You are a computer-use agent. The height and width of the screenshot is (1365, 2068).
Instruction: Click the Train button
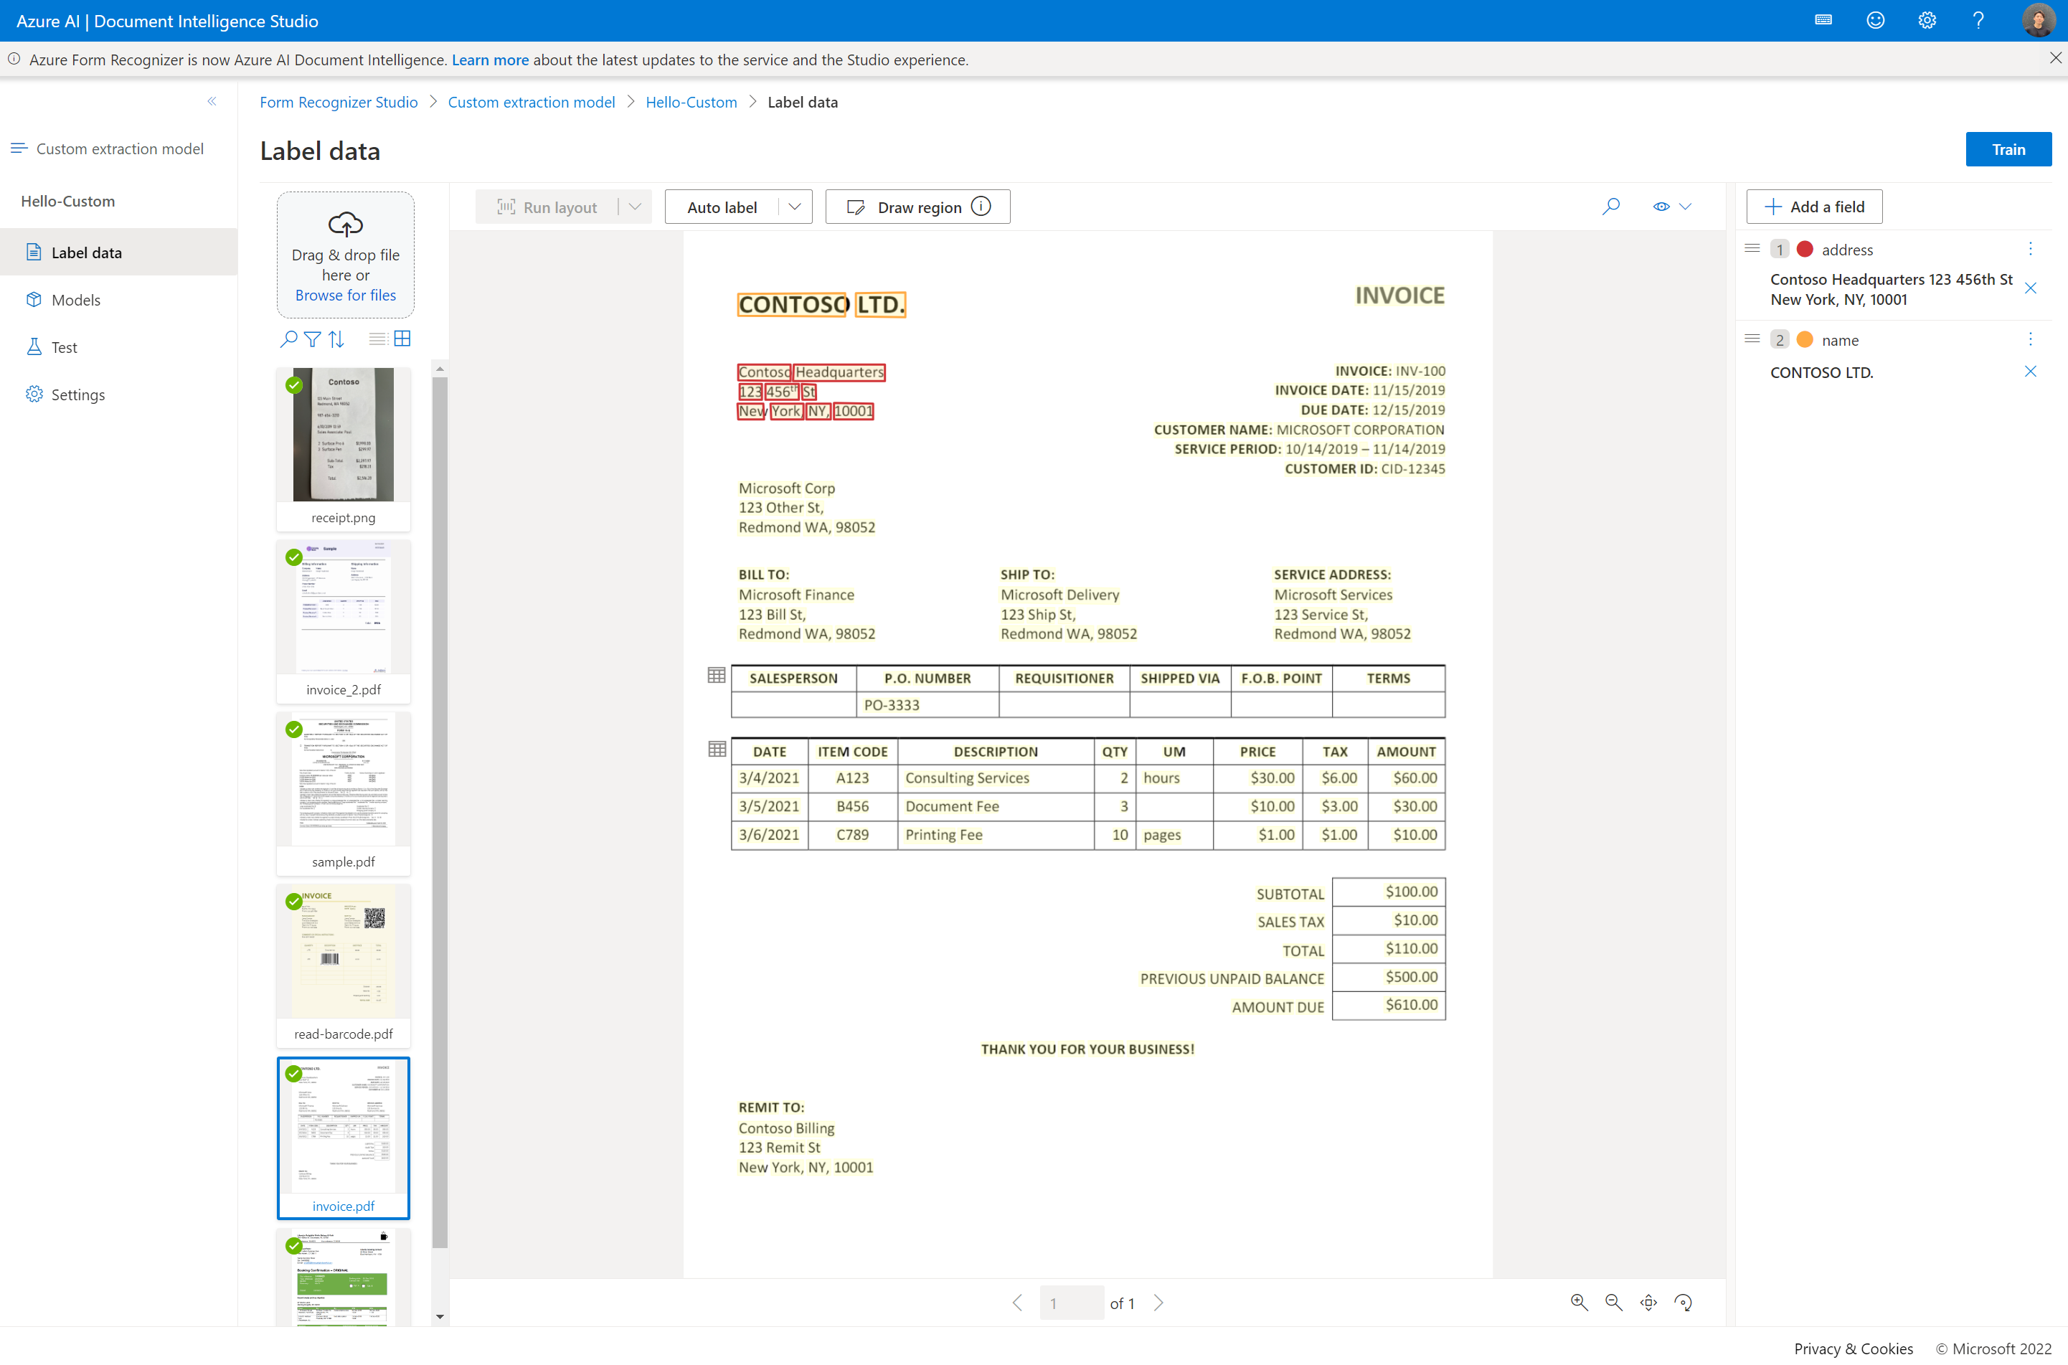point(2008,148)
